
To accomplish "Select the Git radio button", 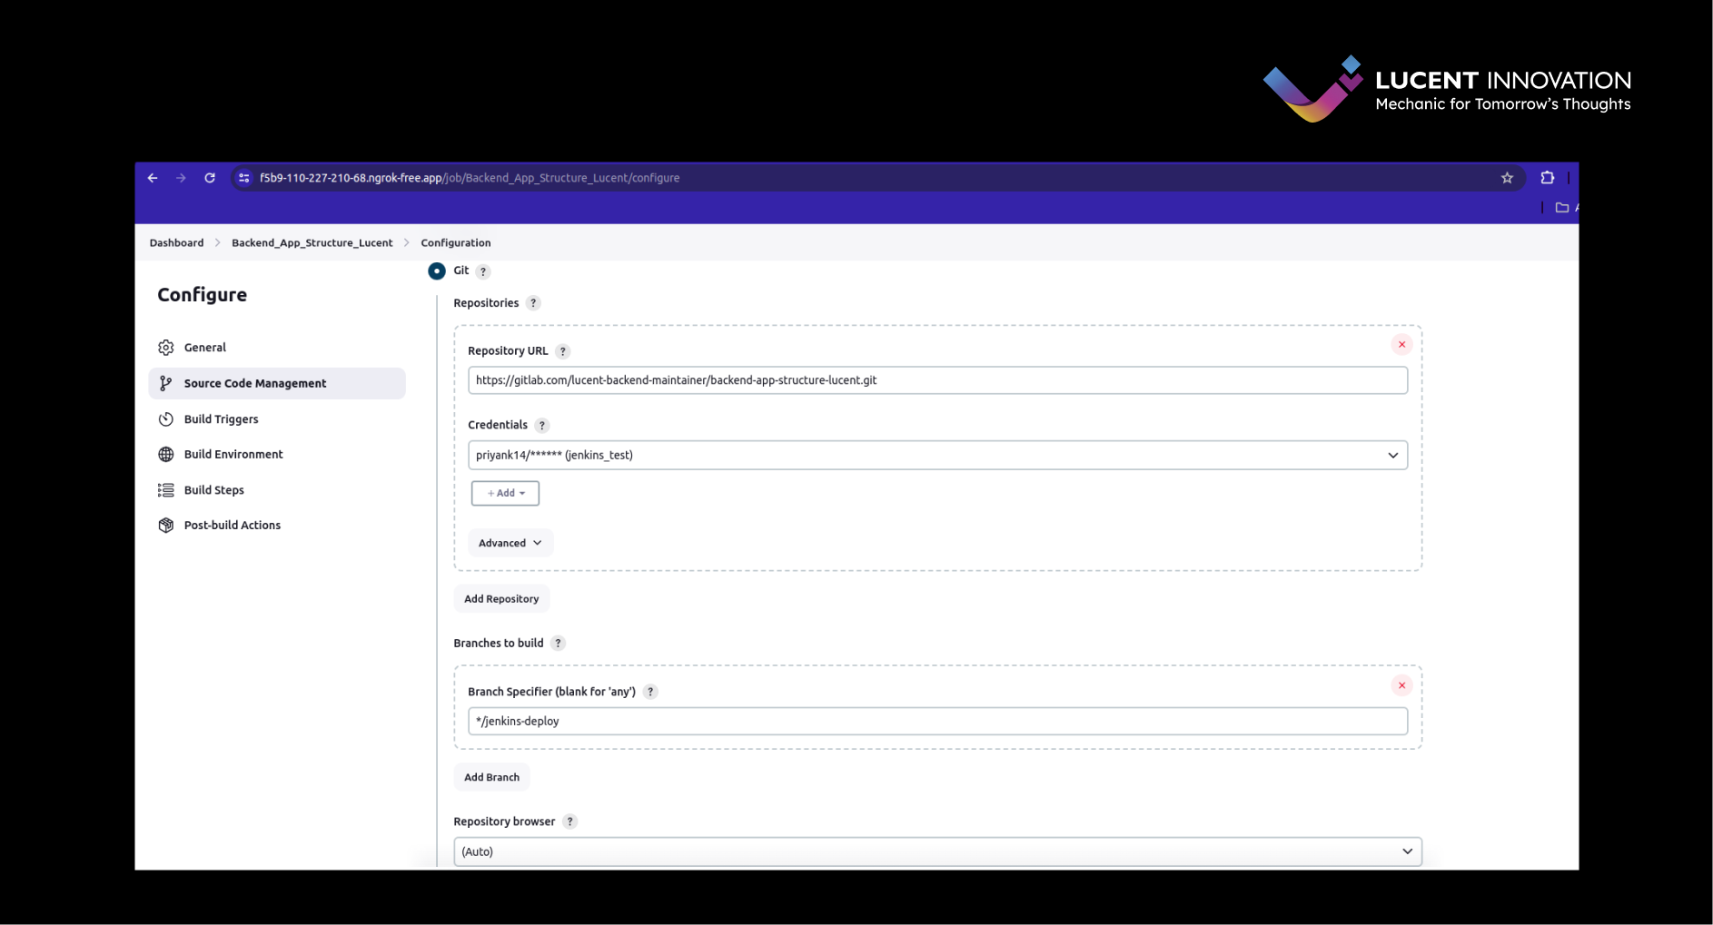I will coord(437,271).
